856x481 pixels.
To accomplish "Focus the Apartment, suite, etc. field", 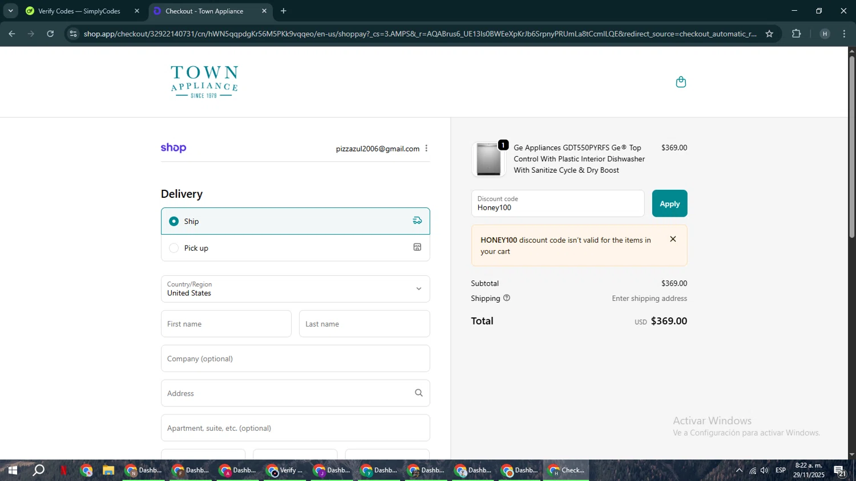I will click(296, 428).
